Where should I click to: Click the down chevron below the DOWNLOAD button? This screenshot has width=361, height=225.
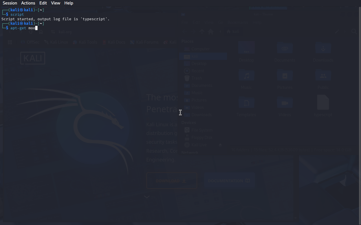pos(147,197)
